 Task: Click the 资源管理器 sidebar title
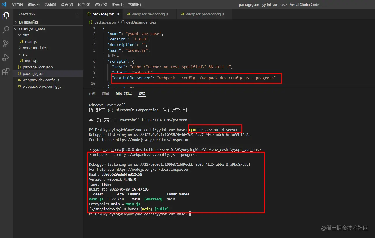click(27, 14)
